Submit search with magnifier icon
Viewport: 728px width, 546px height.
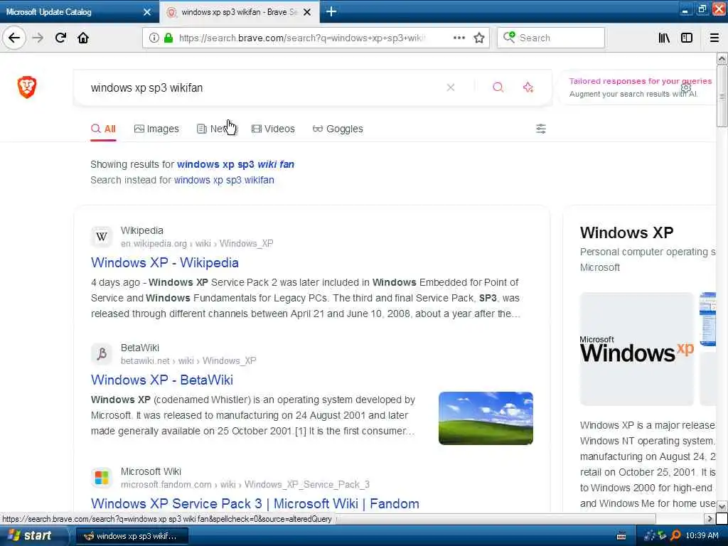498,87
